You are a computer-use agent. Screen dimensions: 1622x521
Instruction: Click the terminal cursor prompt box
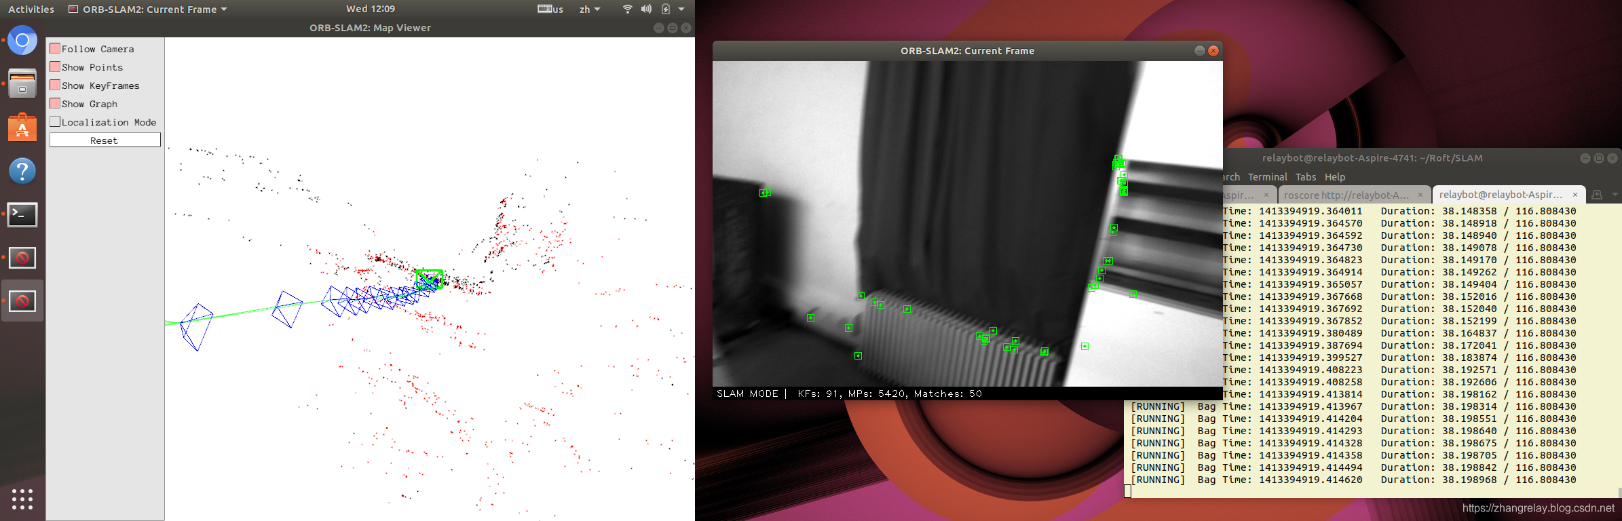[x=1128, y=491]
